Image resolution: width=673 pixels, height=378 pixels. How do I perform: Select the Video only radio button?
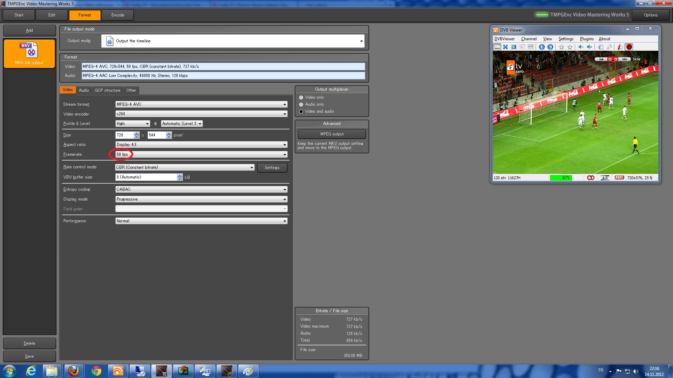[x=301, y=98]
